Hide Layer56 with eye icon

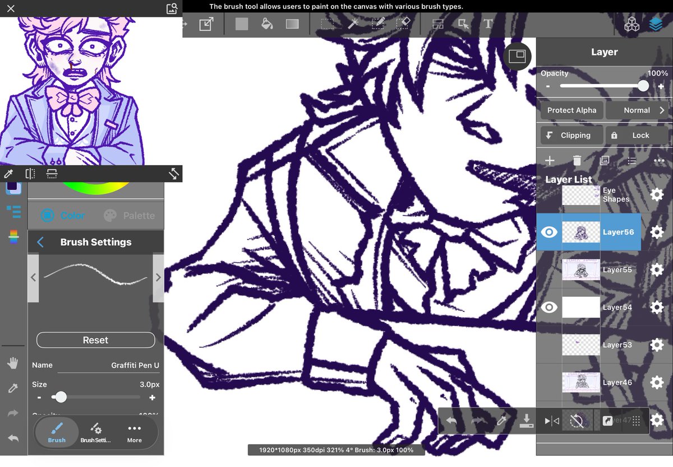tap(549, 232)
